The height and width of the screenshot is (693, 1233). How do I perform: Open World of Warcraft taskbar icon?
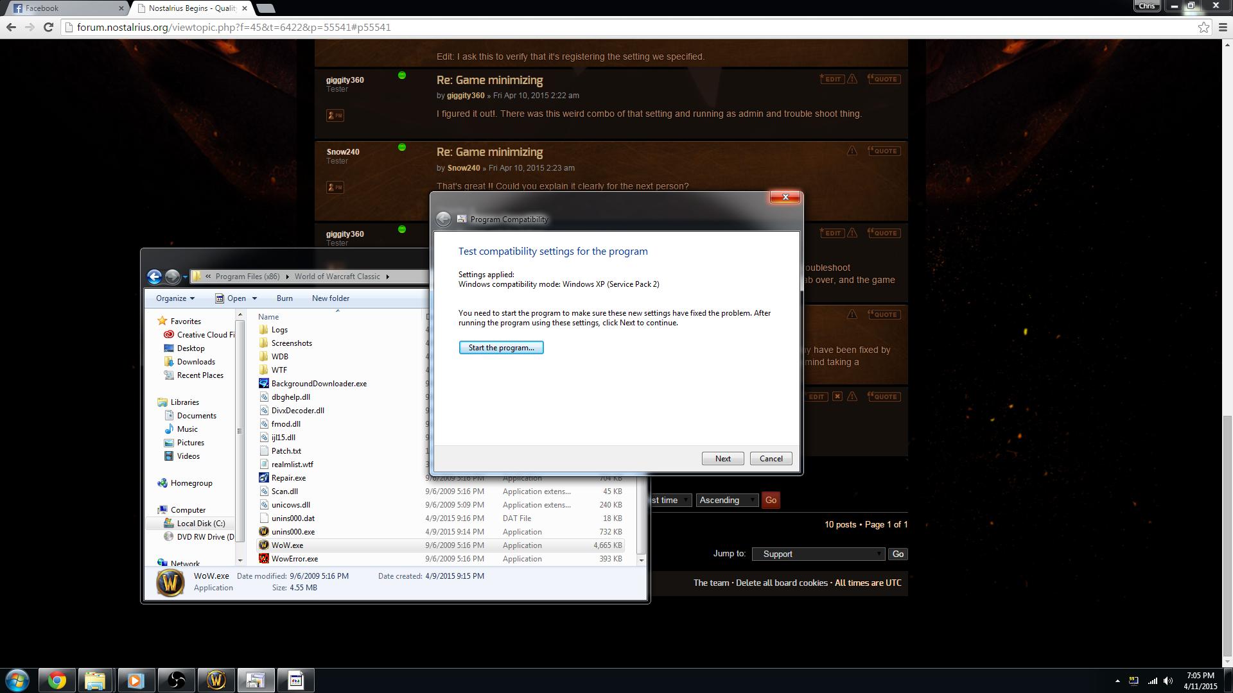tap(216, 680)
